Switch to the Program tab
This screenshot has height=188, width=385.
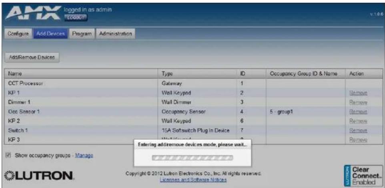coord(82,33)
